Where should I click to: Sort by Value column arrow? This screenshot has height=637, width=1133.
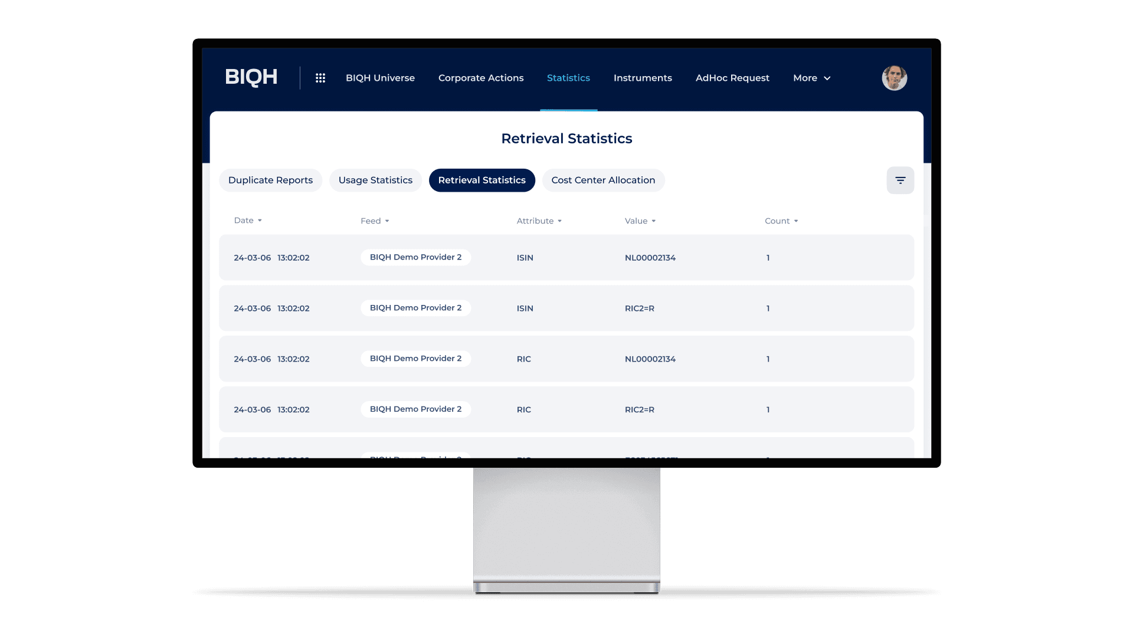pos(654,221)
